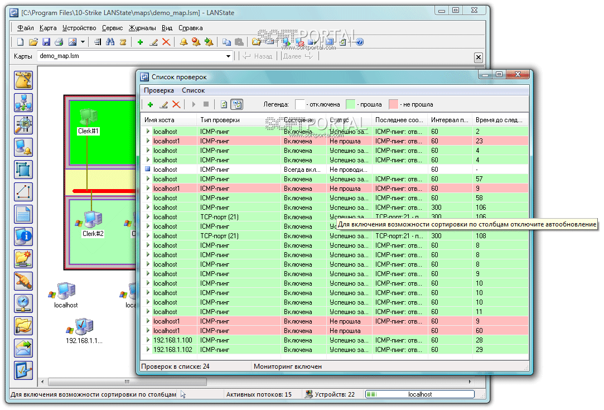604x410 pixels.
Task: Click the traceroute clock-network sidebar icon
Action: [x=23, y=303]
